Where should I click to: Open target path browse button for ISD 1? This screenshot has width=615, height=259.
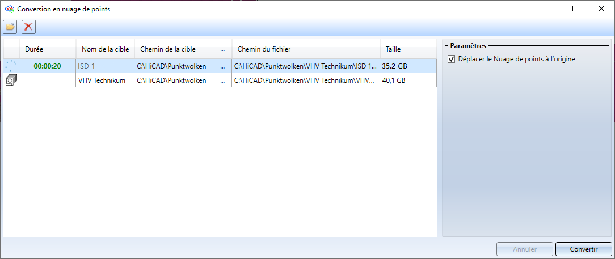[223, 66]
